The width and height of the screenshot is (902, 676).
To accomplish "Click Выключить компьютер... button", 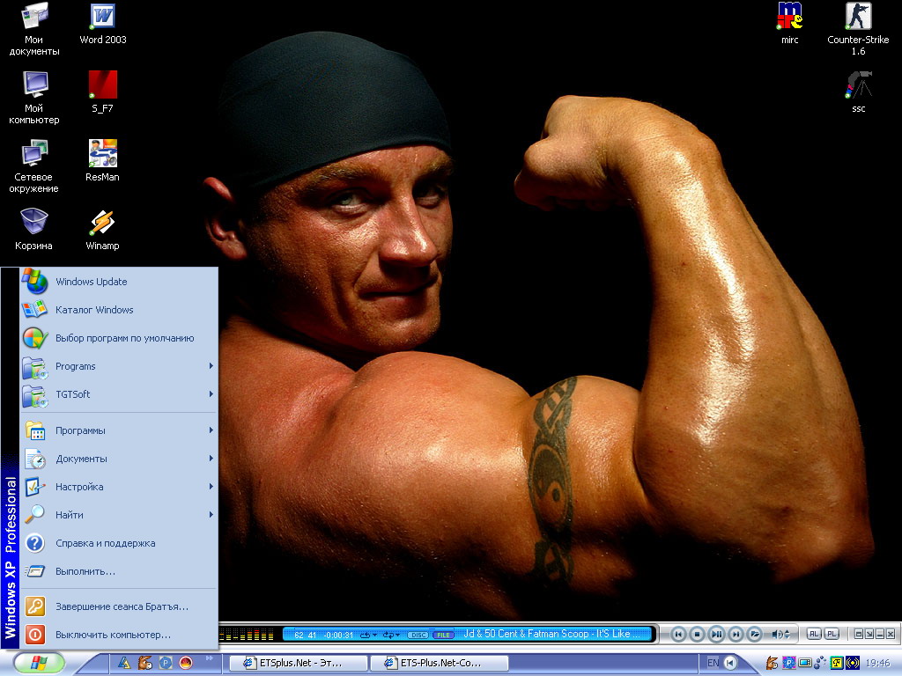I will [x=113, y=635].
